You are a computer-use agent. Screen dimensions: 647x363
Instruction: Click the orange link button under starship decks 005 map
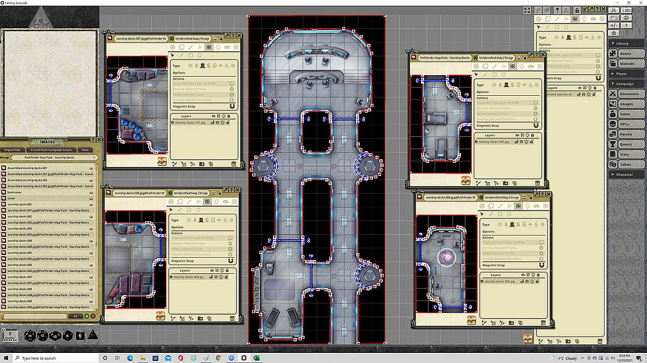(x=466, y=180)
